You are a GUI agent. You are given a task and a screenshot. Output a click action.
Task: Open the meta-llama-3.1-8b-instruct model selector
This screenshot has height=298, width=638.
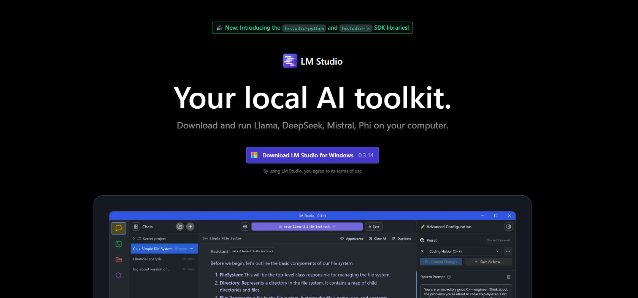307,227
